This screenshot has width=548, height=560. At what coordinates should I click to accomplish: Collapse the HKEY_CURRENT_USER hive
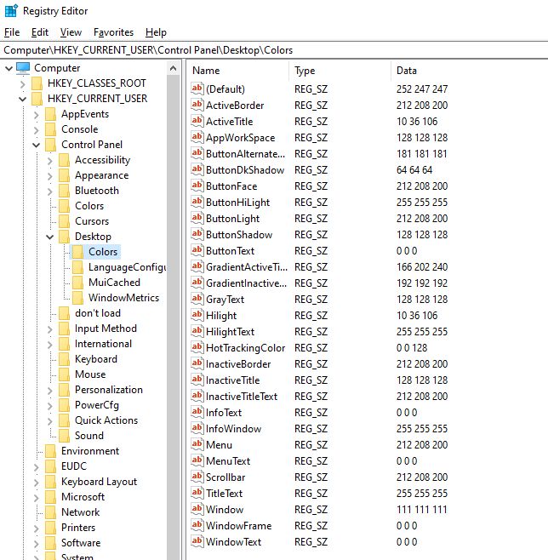[22, 99]
